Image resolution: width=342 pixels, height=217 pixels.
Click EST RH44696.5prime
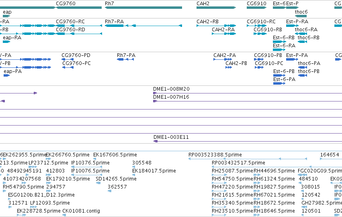pos(257,175)
